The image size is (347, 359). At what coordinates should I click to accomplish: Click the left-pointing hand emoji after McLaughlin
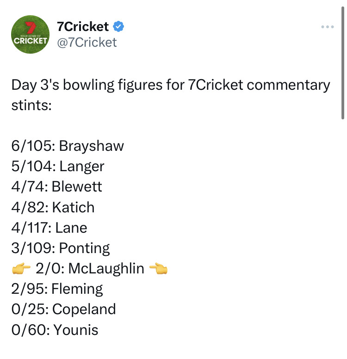158,269
